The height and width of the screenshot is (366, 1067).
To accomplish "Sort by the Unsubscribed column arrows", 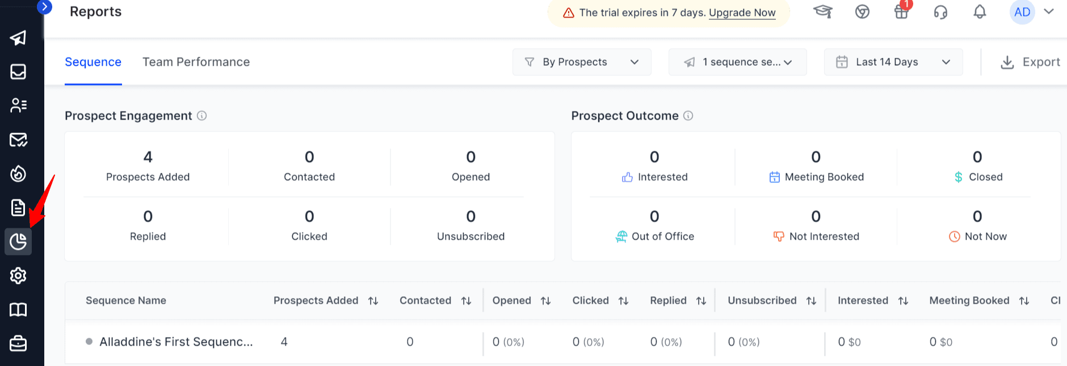I will coord(811,301).
